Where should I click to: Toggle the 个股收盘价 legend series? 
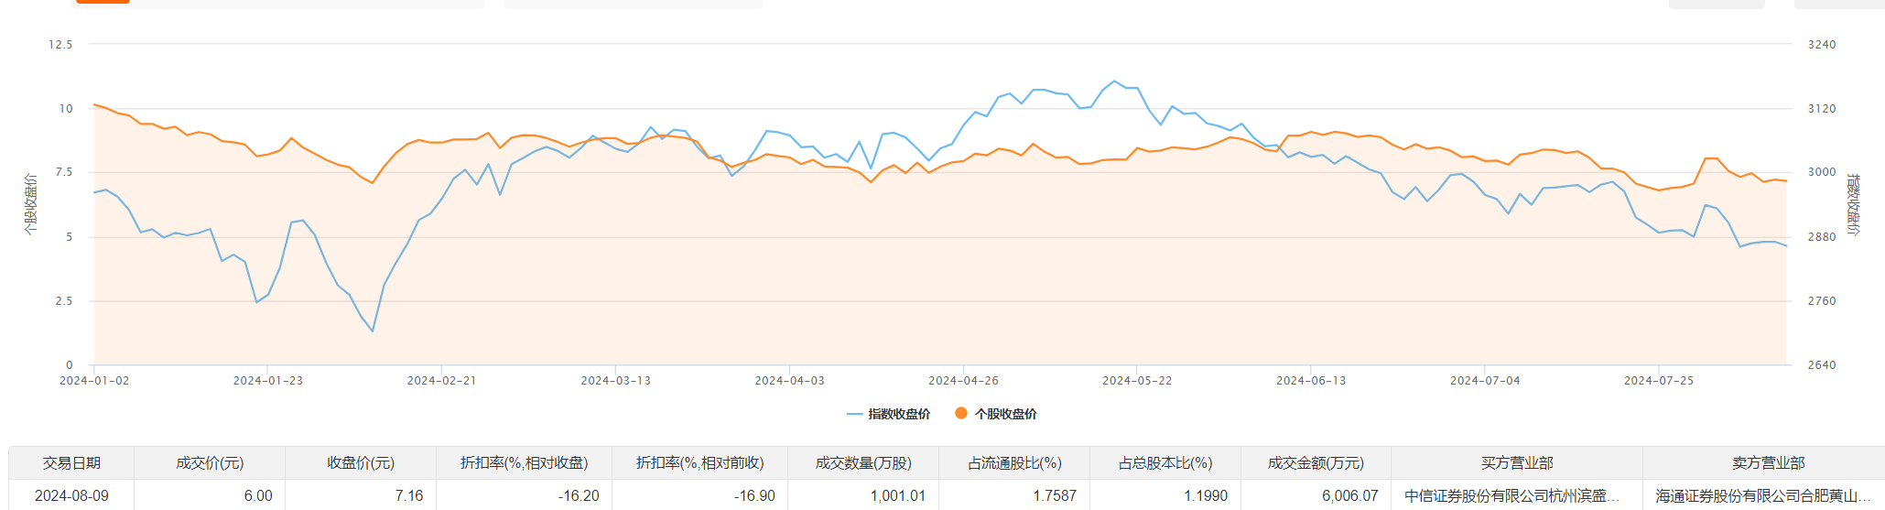pos(996,414)
